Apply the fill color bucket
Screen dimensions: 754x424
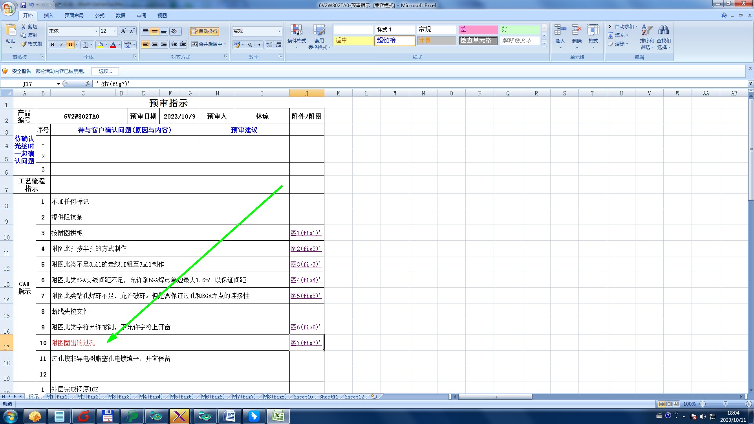pos(101,45)
